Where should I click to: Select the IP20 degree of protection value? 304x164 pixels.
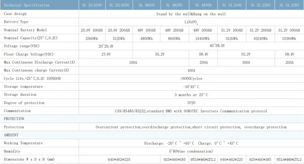[191, 103]
